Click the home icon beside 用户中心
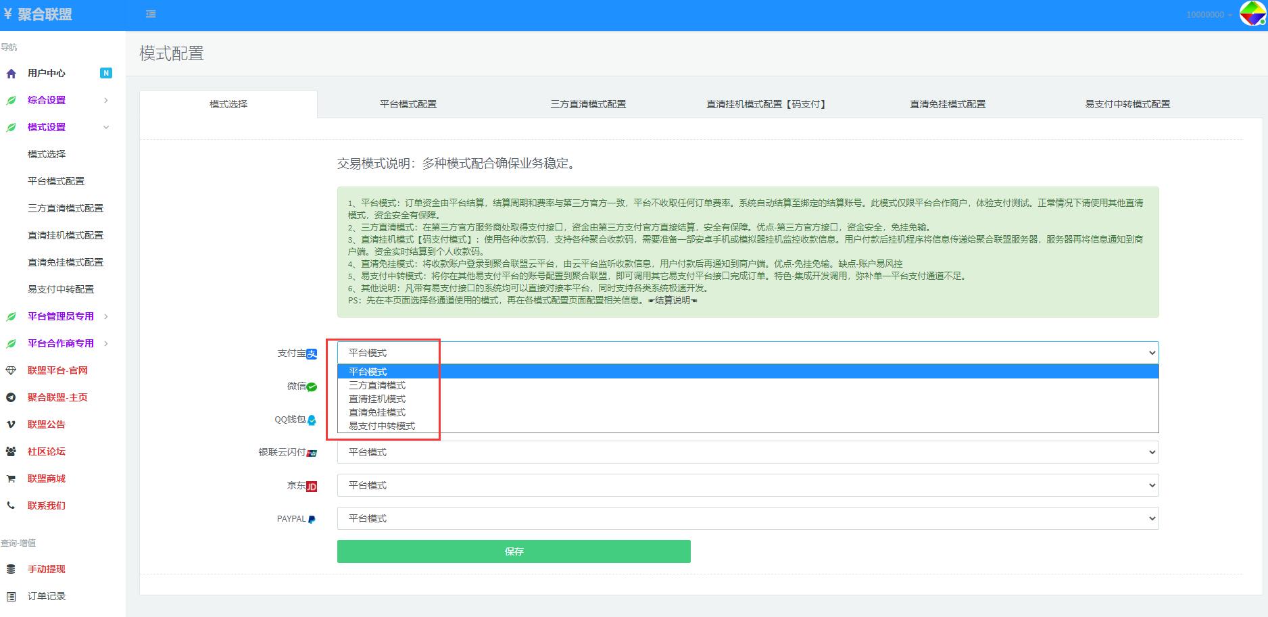The height and width of the screenshot is (617, 1268). point(11,74)
